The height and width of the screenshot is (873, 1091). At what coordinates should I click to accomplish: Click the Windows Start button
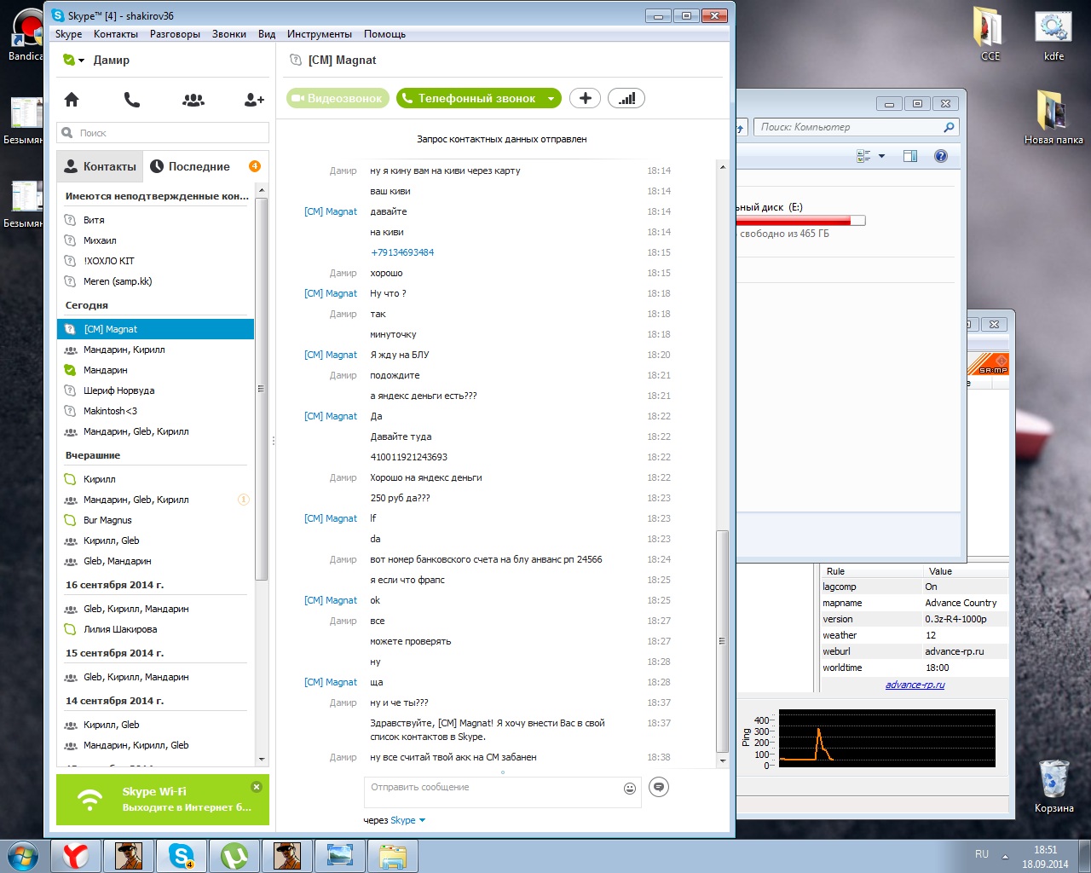23,856
